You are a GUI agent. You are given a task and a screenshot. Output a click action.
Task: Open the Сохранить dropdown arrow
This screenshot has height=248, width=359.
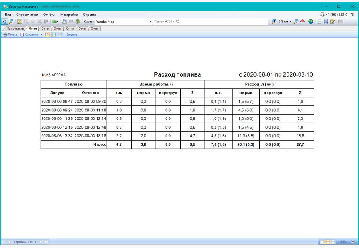pyautogui.click(x=42, y=34)
